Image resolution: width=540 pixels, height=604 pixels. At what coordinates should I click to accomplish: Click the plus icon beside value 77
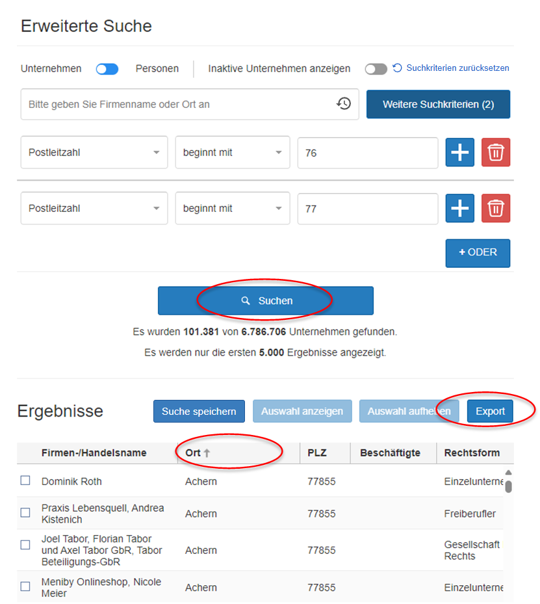[x=459, y=209]
